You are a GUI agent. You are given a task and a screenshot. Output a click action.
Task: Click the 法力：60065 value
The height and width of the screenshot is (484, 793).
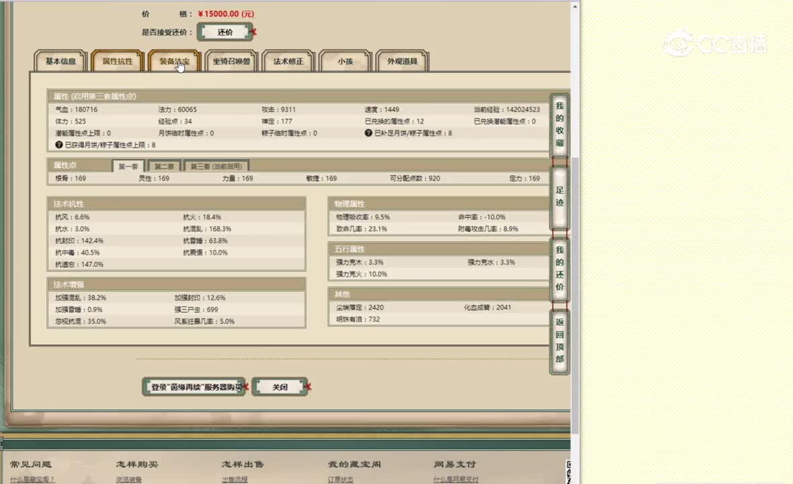tap(177, 110)
